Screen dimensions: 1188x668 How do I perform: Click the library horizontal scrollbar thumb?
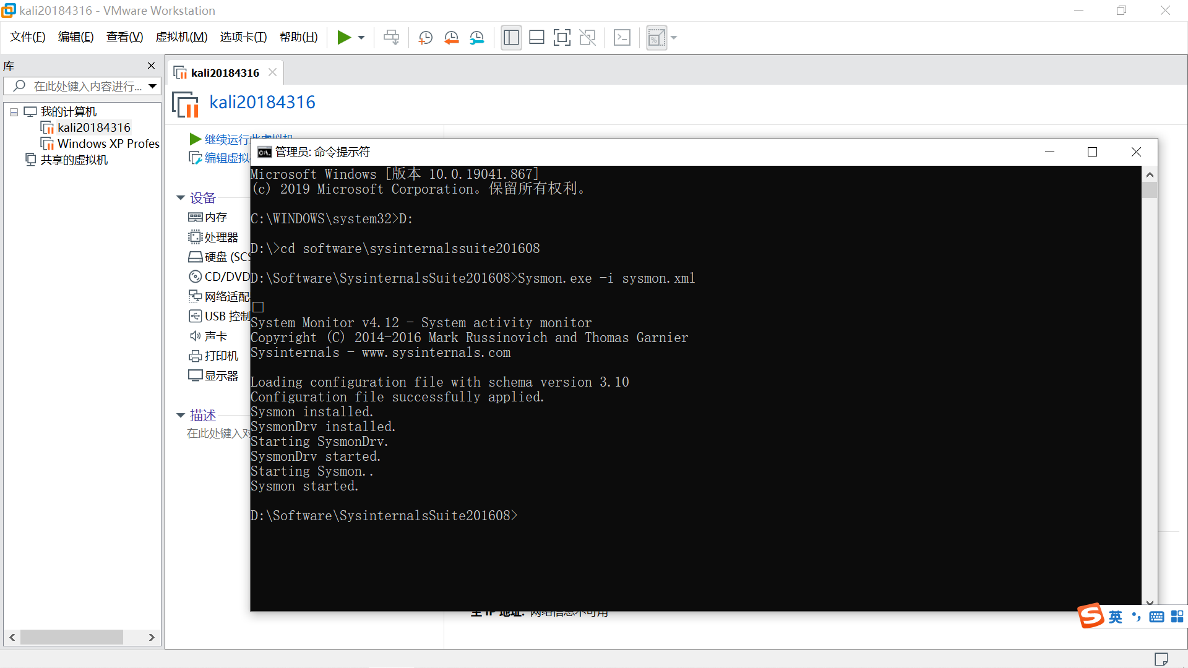click(x=72, y=637)
